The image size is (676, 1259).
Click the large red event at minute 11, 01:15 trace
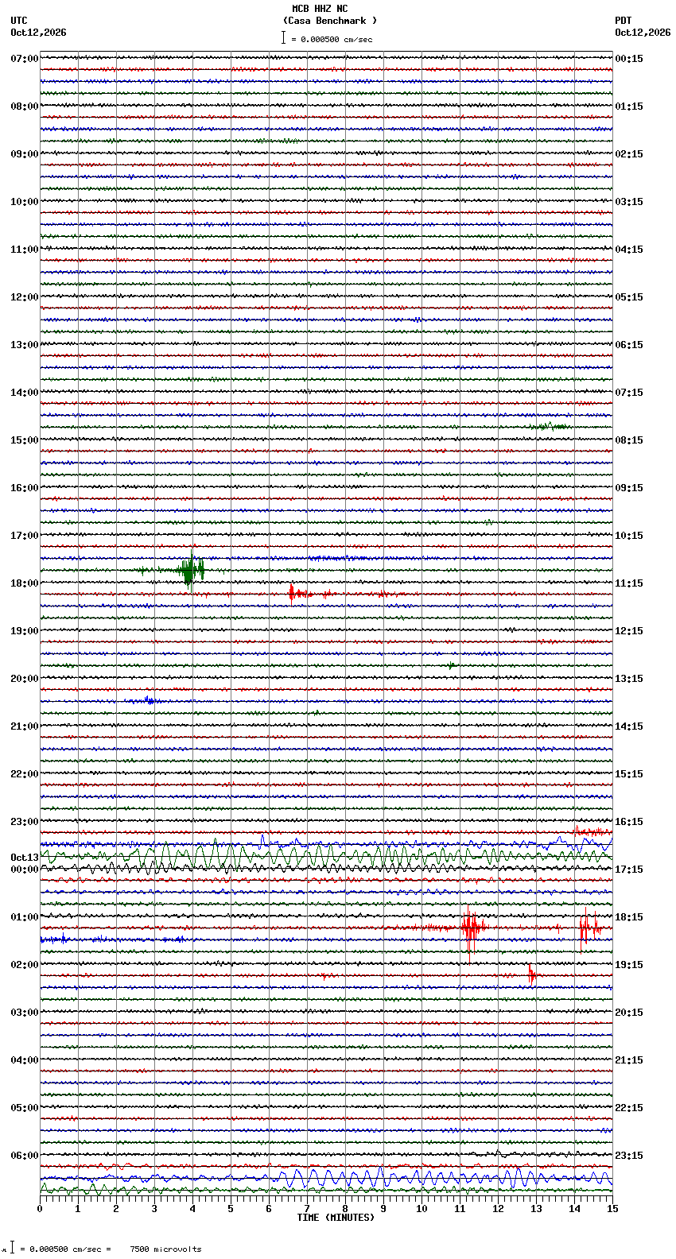[x=470, y=928]
